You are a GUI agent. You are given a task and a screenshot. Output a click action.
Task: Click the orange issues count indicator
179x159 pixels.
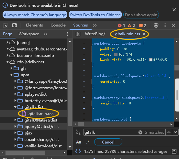[143, 26]
